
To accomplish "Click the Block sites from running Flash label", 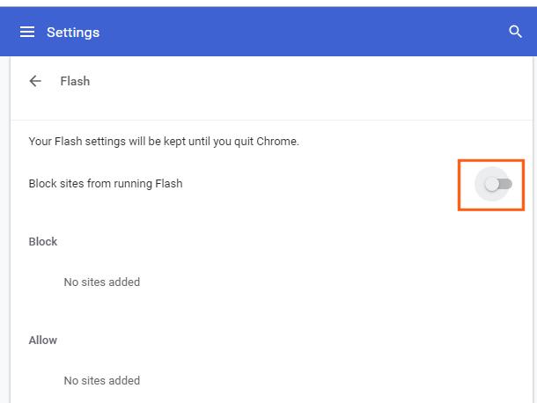I will click(x=106, y=184).
